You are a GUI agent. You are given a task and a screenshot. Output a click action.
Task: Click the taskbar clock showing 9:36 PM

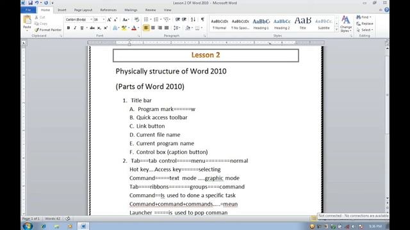[x=375, y=226]
